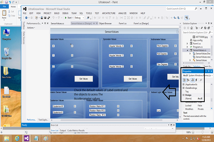Collapse the SensorValues.cs tree node

(187, 50)
